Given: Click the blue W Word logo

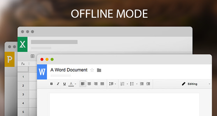Looking at the screenshot, I should coord(42,72).
